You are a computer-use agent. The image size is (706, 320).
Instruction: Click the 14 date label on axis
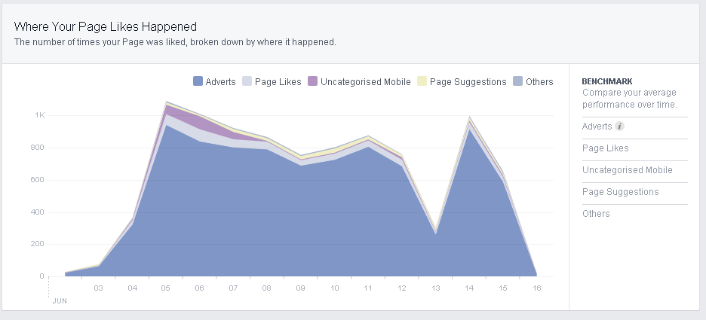[470, 288]
